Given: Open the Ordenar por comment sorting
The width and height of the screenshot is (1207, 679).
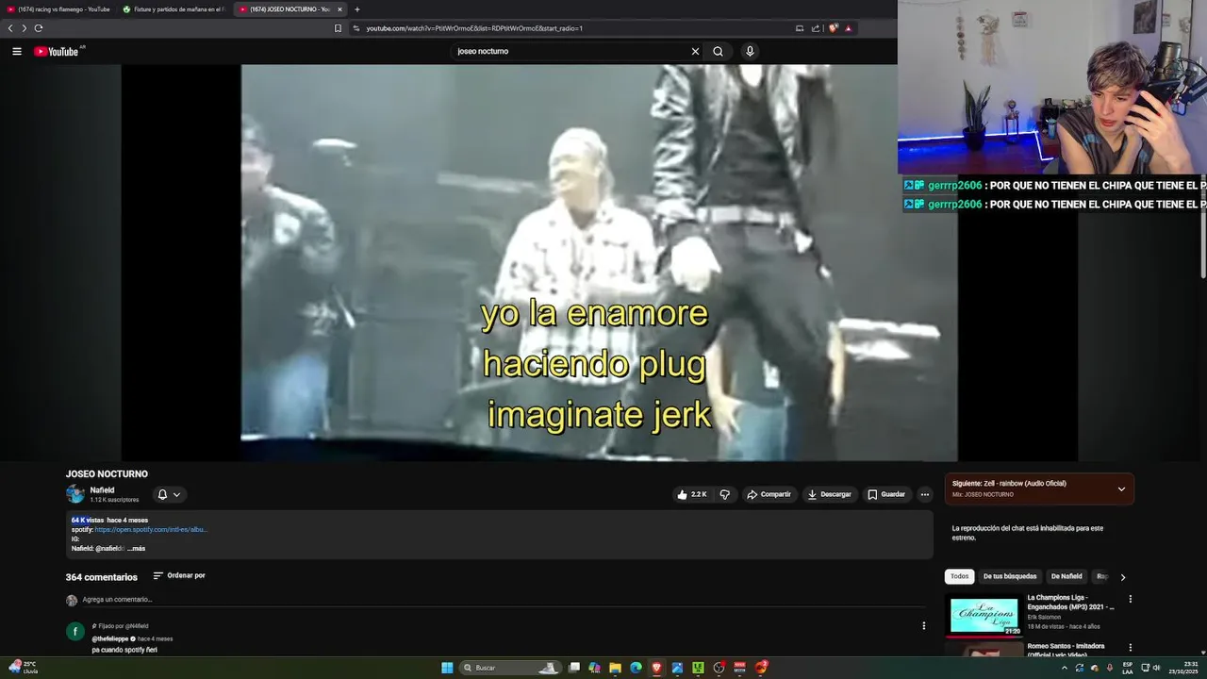Looking at the screenshot, I should tap(179, 575).
